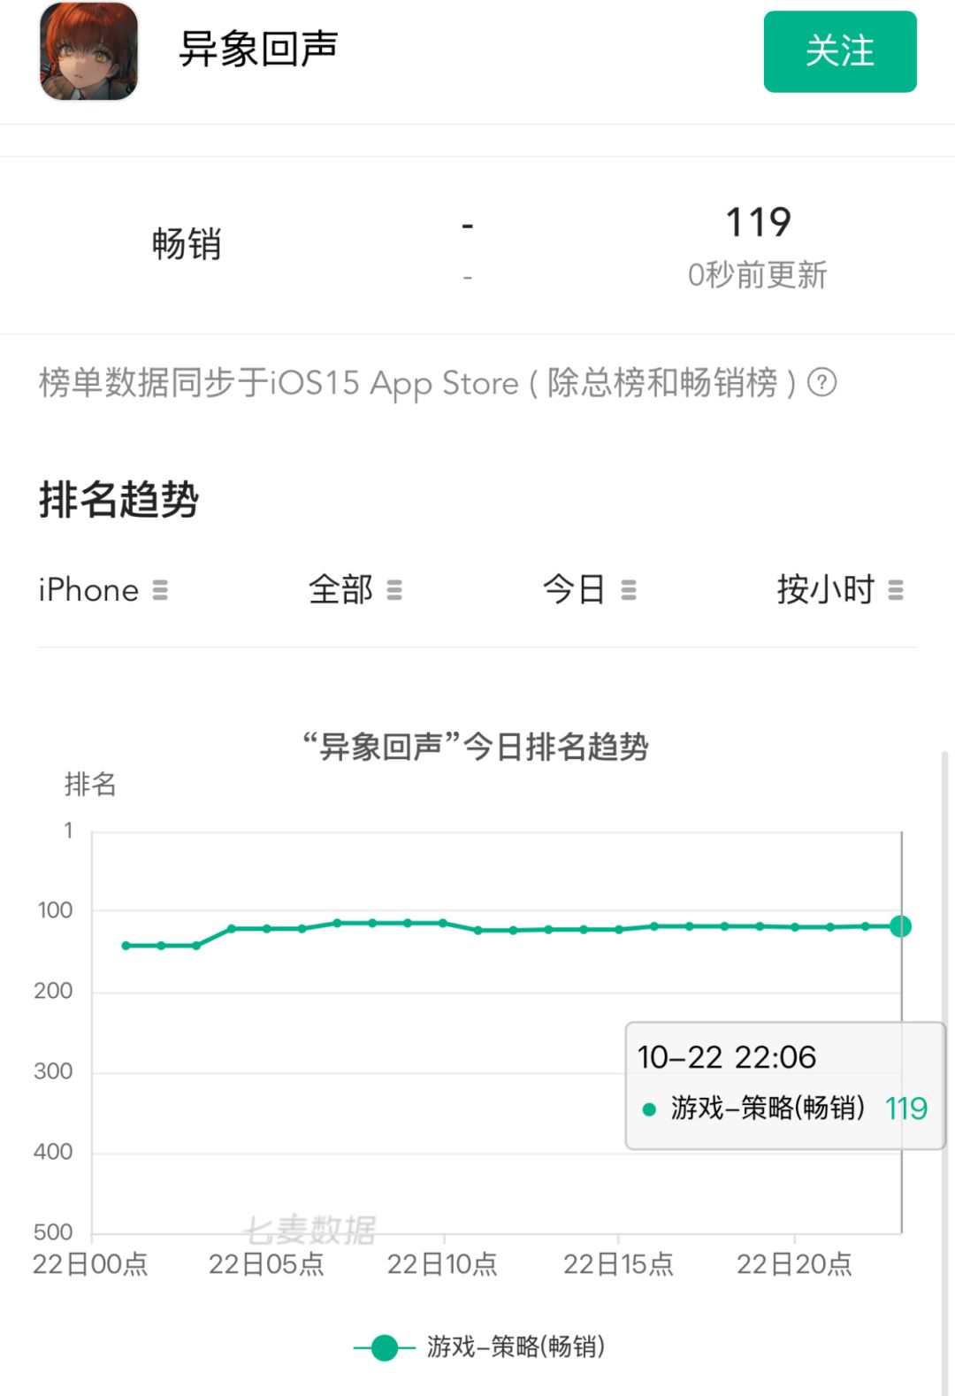Click the 排名 y-axis title
Image resolution: width=955 pixels, height=1396 pixels.
tap(90, 784)
